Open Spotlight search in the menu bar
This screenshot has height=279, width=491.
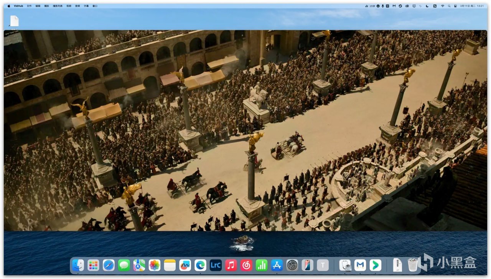pyautogui.click(x=449, y=6)
